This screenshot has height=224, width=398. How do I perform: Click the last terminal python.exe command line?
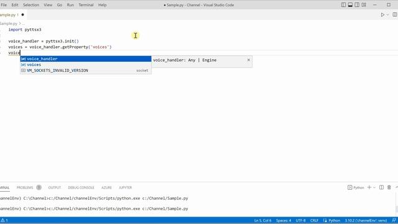[x=94, y=208]
